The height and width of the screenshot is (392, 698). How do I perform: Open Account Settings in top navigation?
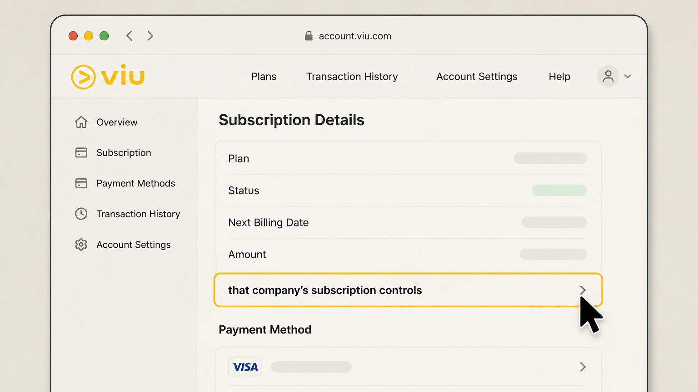[x=477, y=77]
